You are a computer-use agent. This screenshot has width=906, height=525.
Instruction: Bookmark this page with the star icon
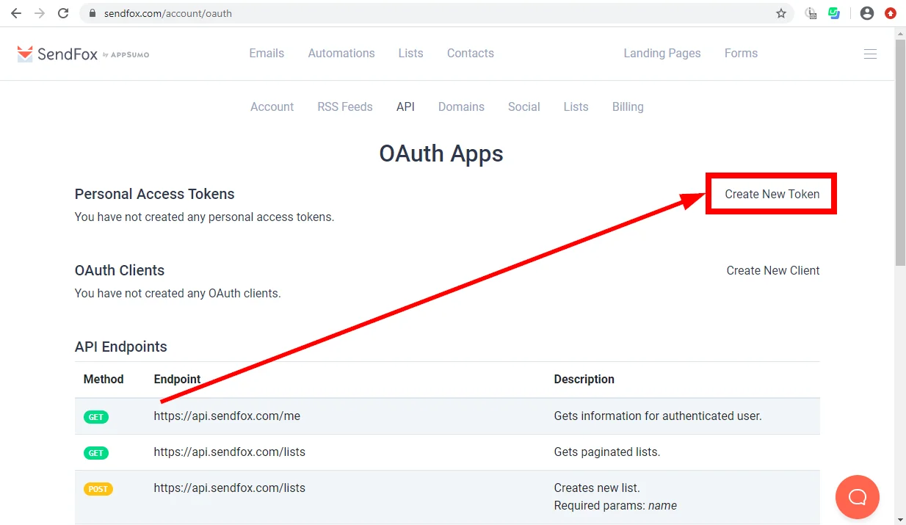(781, 13)
